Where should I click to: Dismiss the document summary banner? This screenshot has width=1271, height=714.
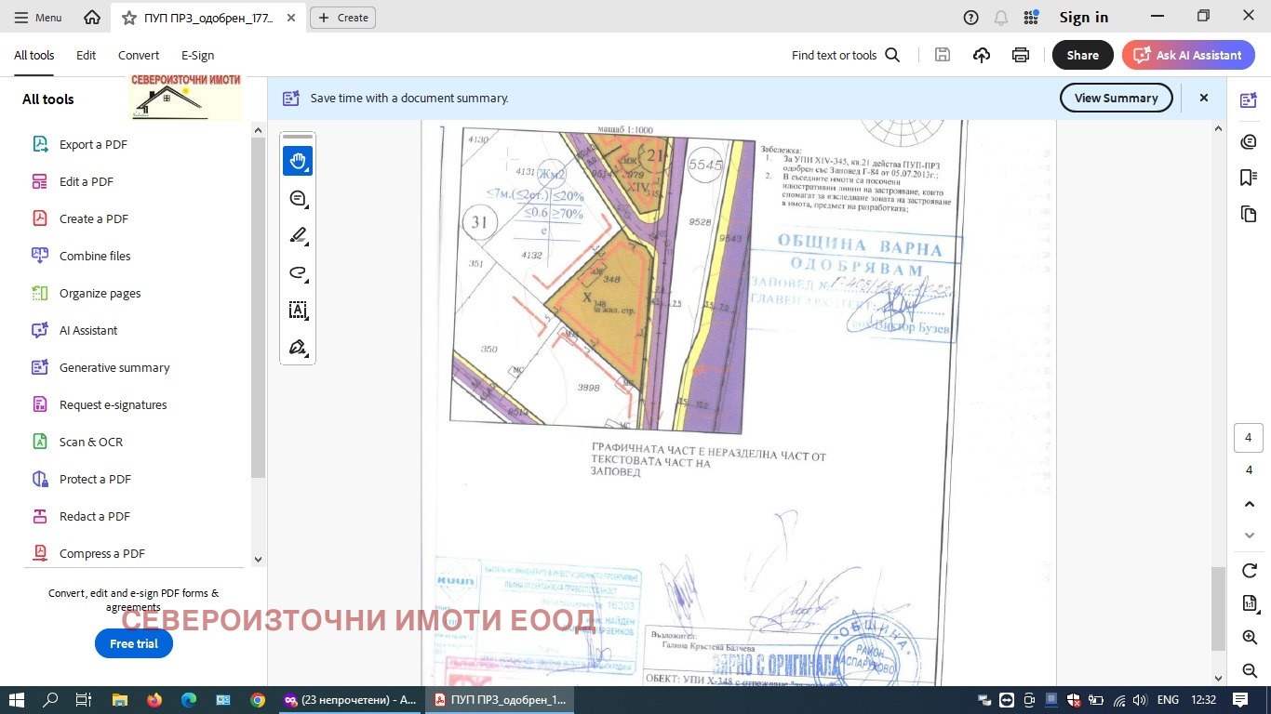pos(1203,98)
